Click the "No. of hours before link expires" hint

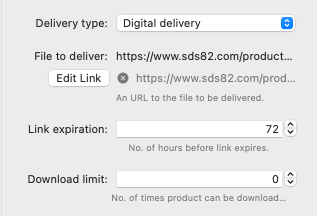point(198,148)
